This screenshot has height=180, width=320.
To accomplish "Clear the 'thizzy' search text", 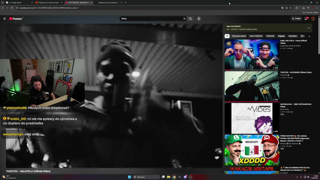I will [x=184, y=18].
